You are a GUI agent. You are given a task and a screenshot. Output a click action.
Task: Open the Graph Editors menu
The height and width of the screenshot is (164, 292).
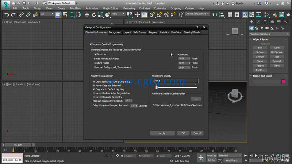(111, 8)
